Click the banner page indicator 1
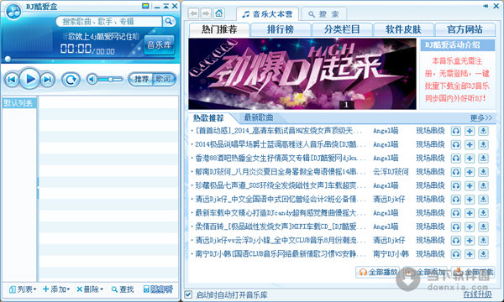Viewport: 504px width, 302px height. [346, 105]
